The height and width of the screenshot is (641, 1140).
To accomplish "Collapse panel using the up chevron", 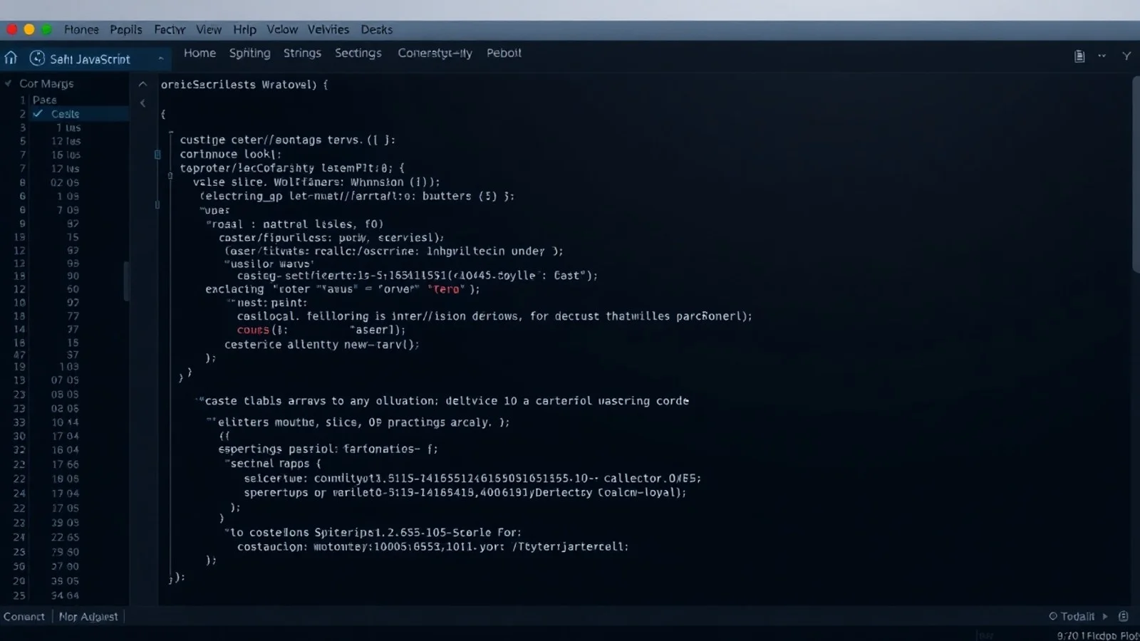I will coord(142,84).
